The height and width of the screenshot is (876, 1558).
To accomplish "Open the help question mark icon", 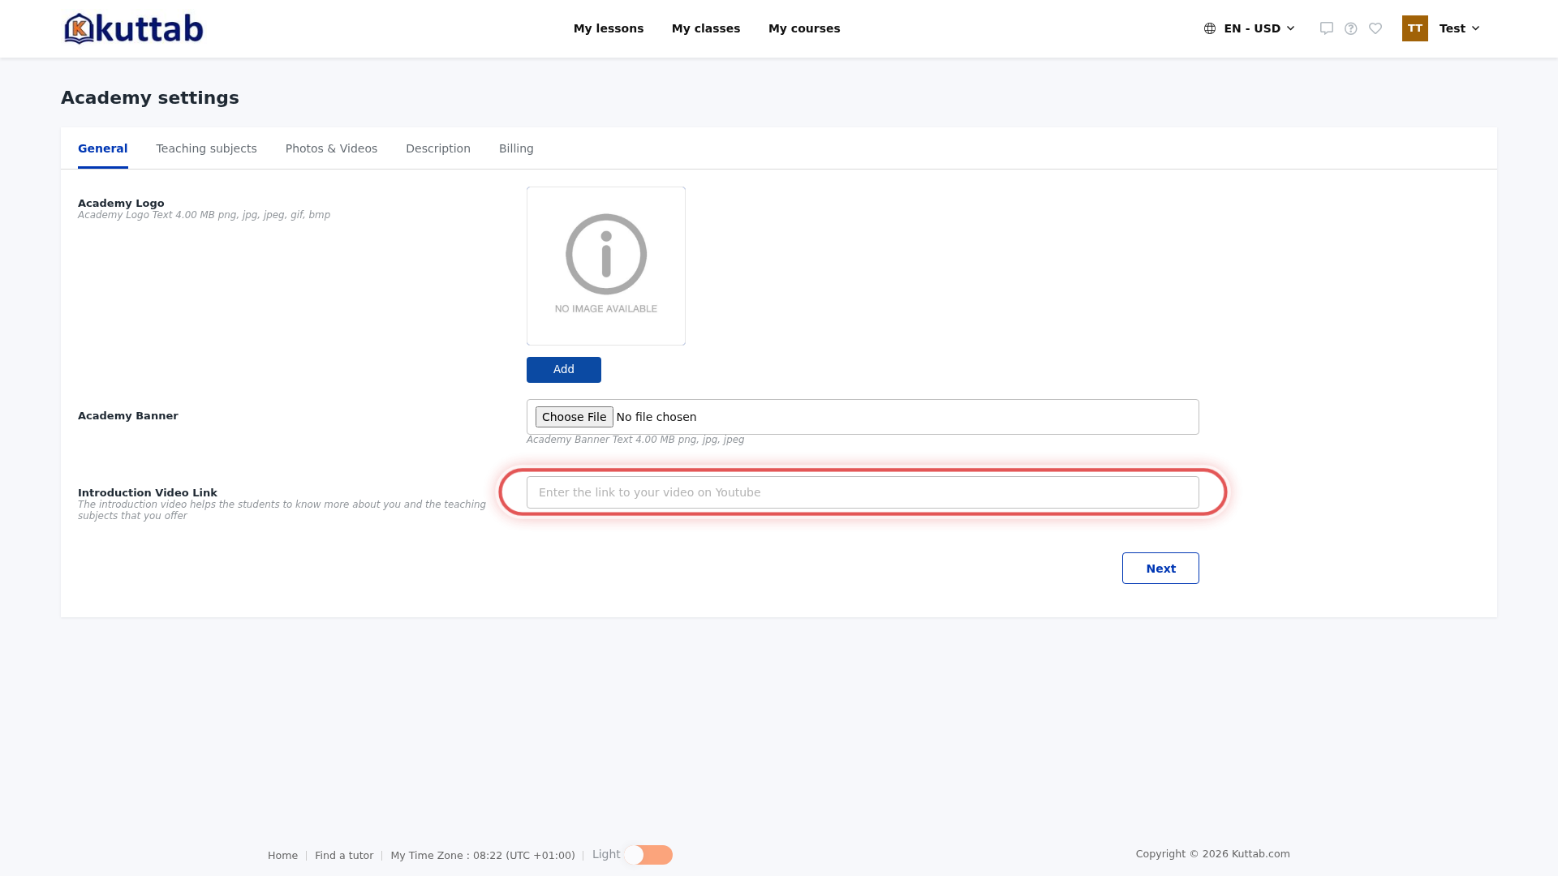I will pyautogui.click(x=1351, y=28).
